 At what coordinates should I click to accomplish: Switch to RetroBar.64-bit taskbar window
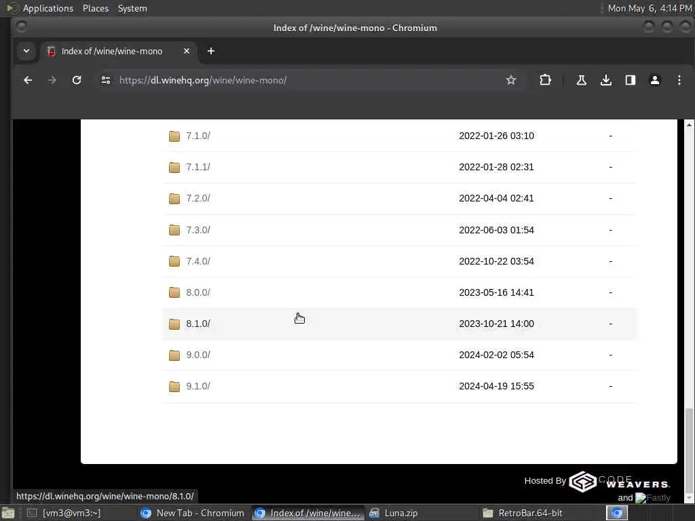pyautogui.click(x=536, y=513)
